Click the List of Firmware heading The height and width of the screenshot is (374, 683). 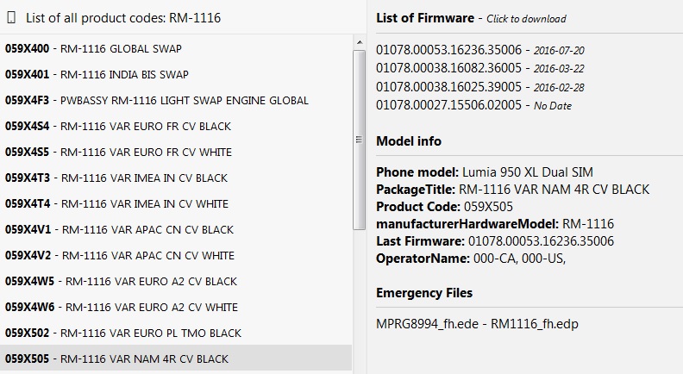pos(425,18)
